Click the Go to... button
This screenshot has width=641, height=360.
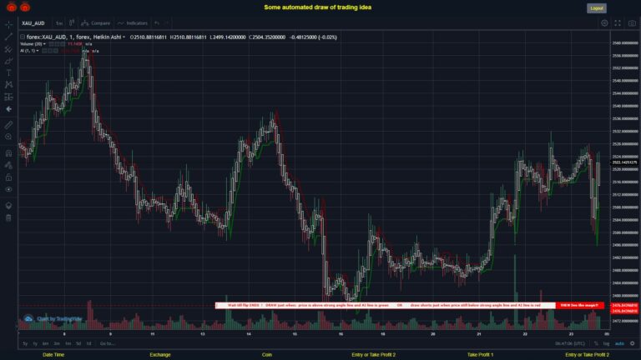pyautogui.click(x=107, y=343)
